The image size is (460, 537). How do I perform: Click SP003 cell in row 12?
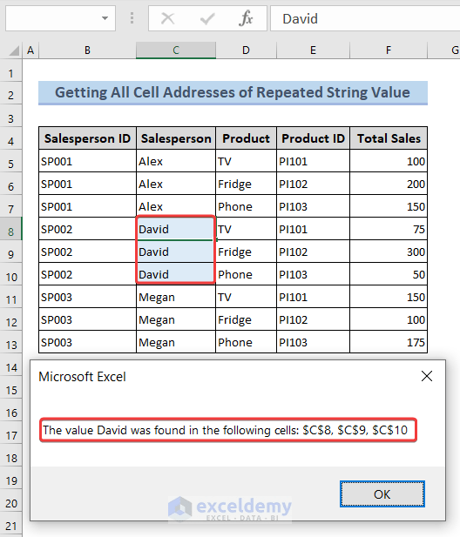pyautogui.click(x=87, y=319)
